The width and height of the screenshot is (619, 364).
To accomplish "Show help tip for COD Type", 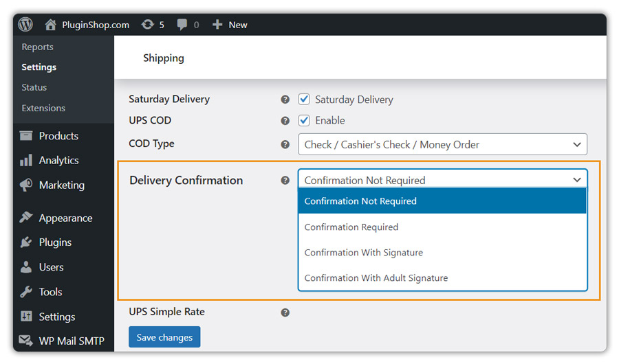I will (285, 145).
